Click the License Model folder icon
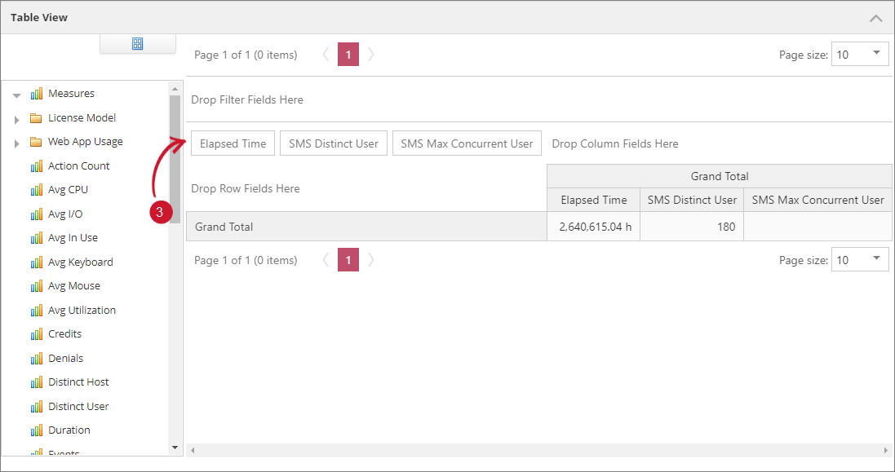Screen dimensions: 895x472 click(36, 118)
